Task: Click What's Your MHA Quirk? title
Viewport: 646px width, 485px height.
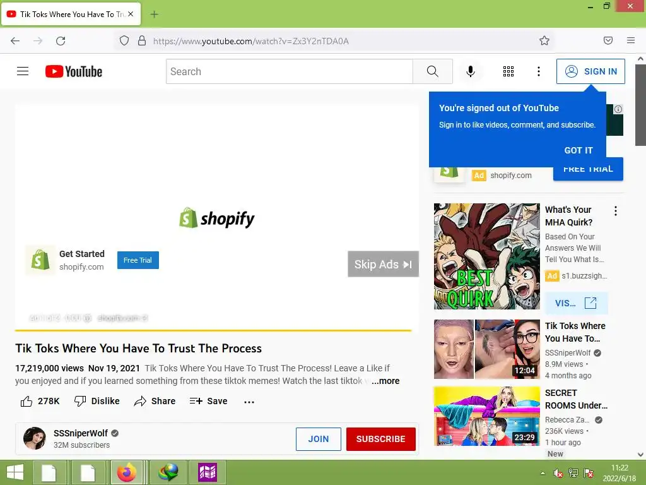Action: (x=568, y=216)
